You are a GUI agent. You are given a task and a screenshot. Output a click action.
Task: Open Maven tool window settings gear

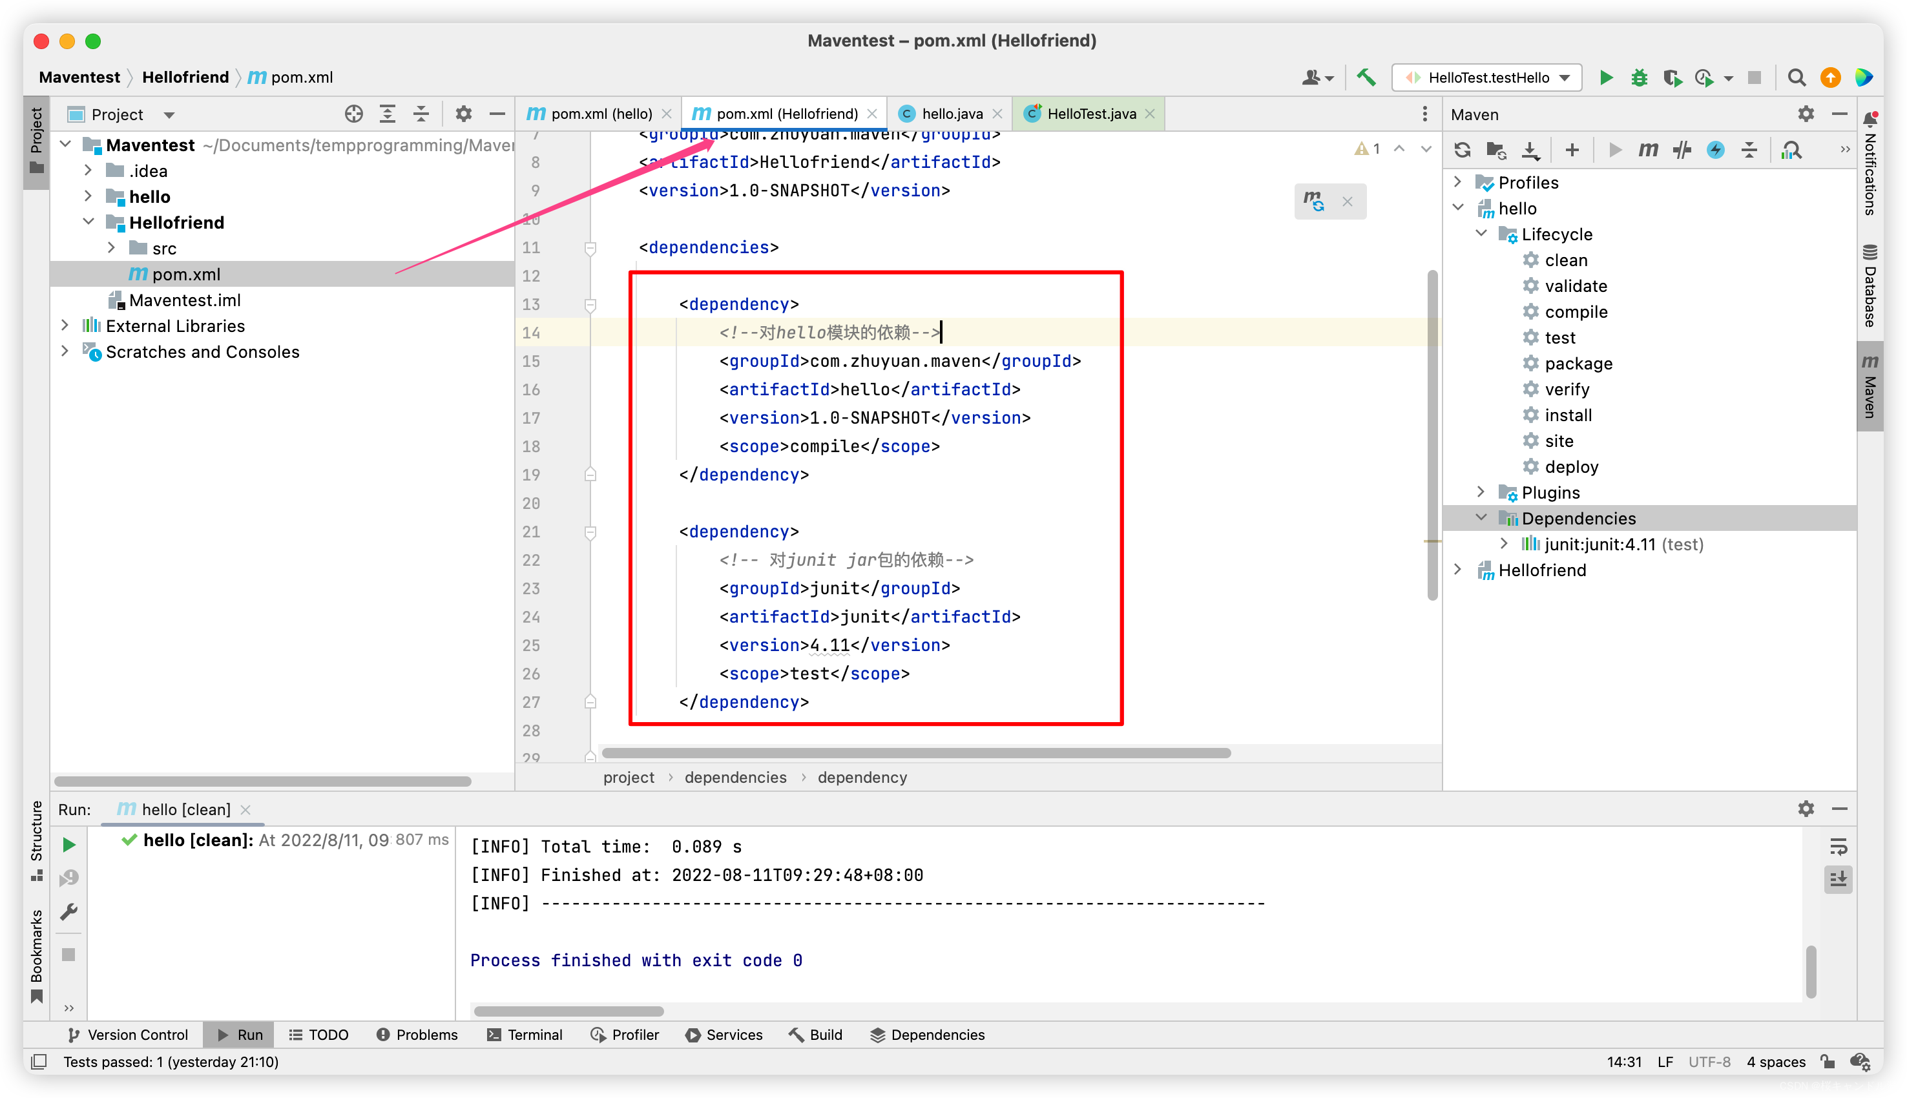click(1805, 114)
